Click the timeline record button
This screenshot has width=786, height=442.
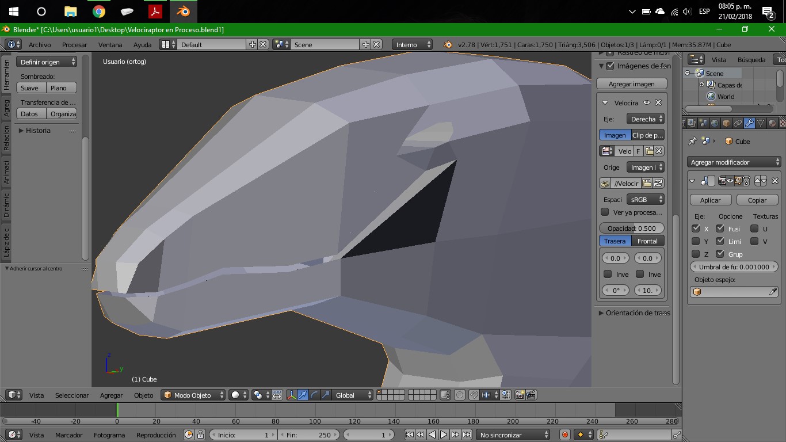[x=565, y=435]
